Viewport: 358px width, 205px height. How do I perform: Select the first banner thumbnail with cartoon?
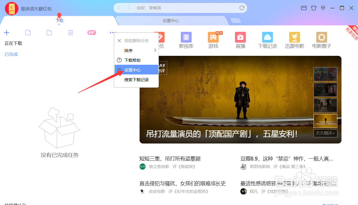point(325,74)
